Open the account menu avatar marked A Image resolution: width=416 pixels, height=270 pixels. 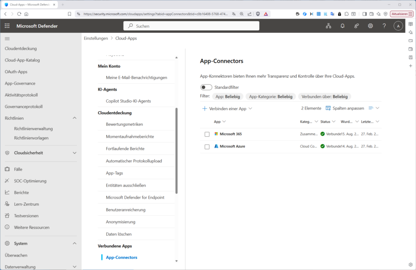click(398, 26)
